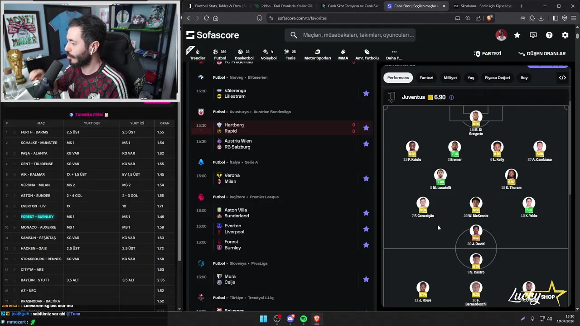This screenshot has height=326, width=580.
Task: Bookmark this page in browser toolbar
Action: 259,18
